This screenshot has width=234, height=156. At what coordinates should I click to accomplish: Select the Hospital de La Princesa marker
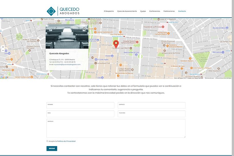tap(164, 27)
